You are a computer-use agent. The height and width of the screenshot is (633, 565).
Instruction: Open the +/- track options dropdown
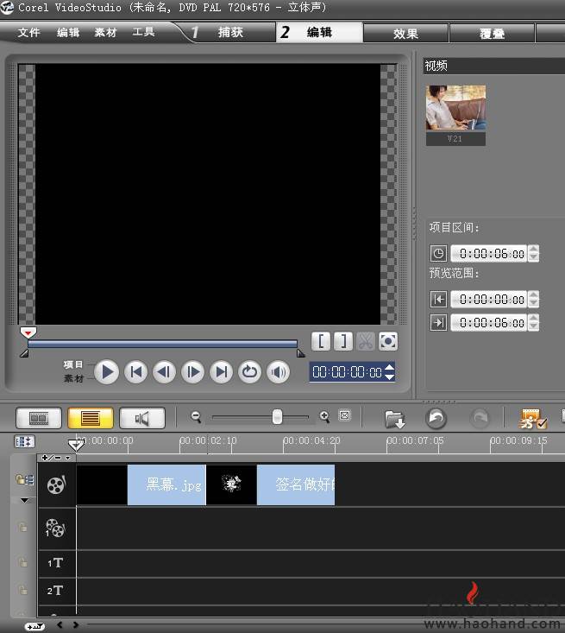[x=56, y=458]
